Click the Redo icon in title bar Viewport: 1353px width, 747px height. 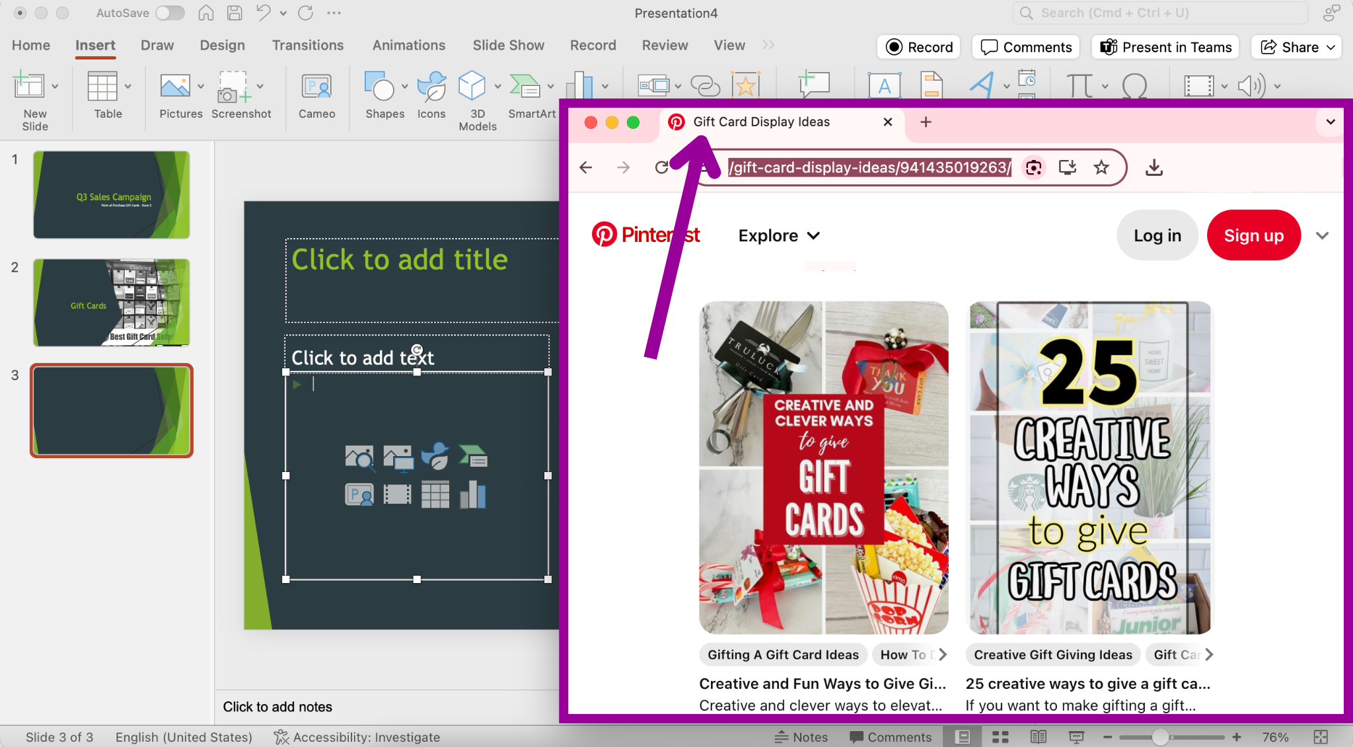(x=305, y=13)
